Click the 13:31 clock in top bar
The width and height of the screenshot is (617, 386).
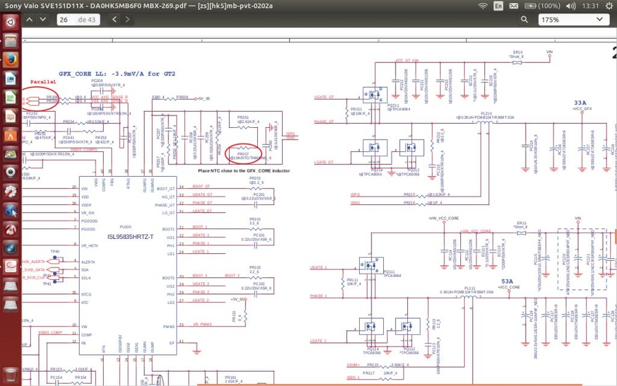pos(590,5)
